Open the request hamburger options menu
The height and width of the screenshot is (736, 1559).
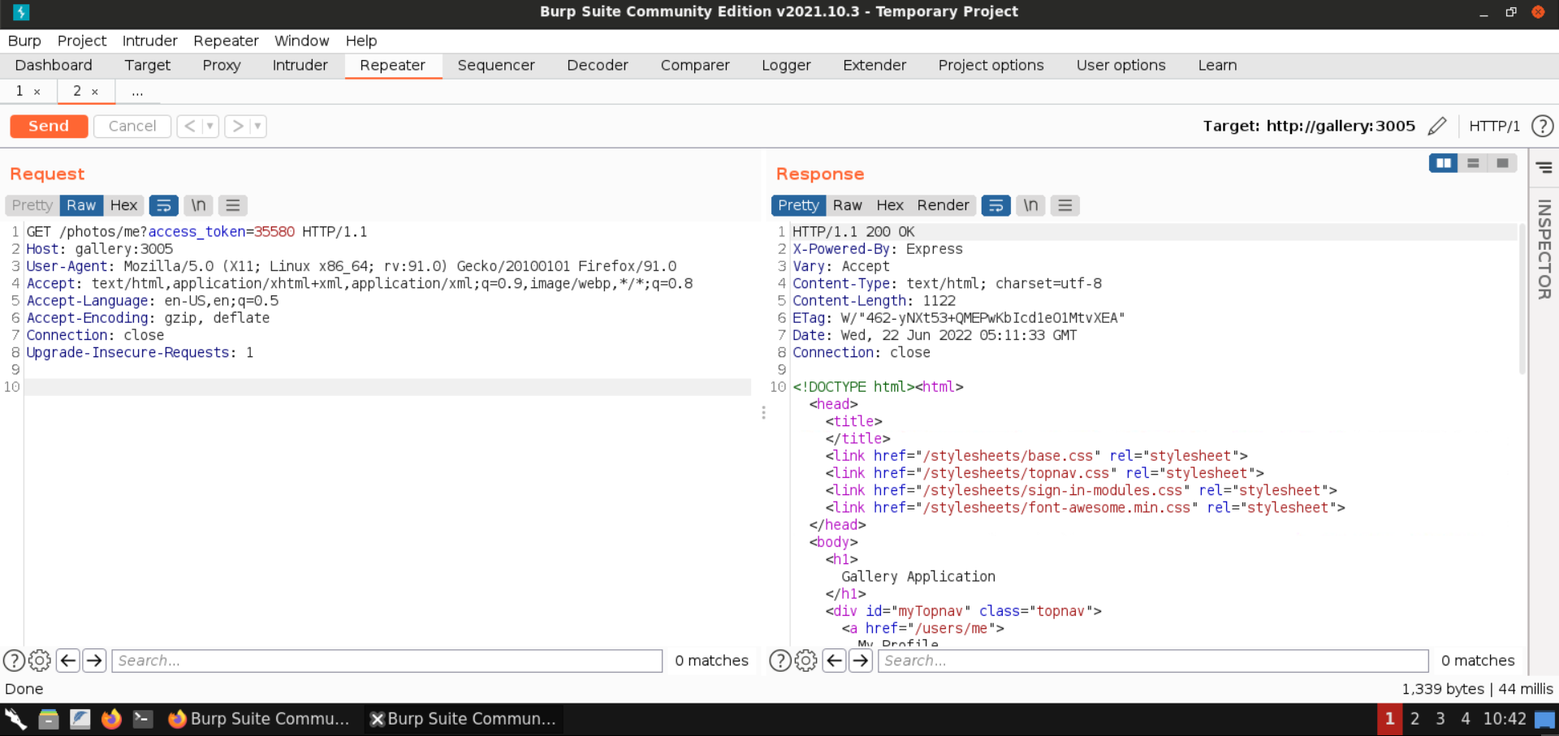point(233,205)
